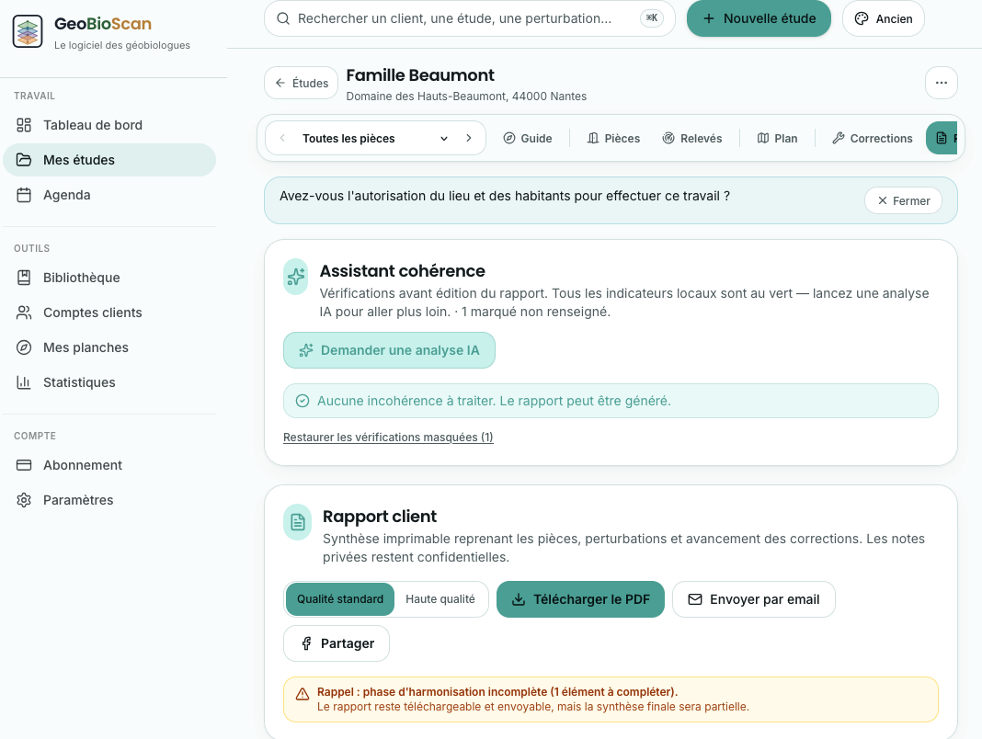Switch to the Corrections tab
Screen dimensions: 982x739
(x=872, y=139)
